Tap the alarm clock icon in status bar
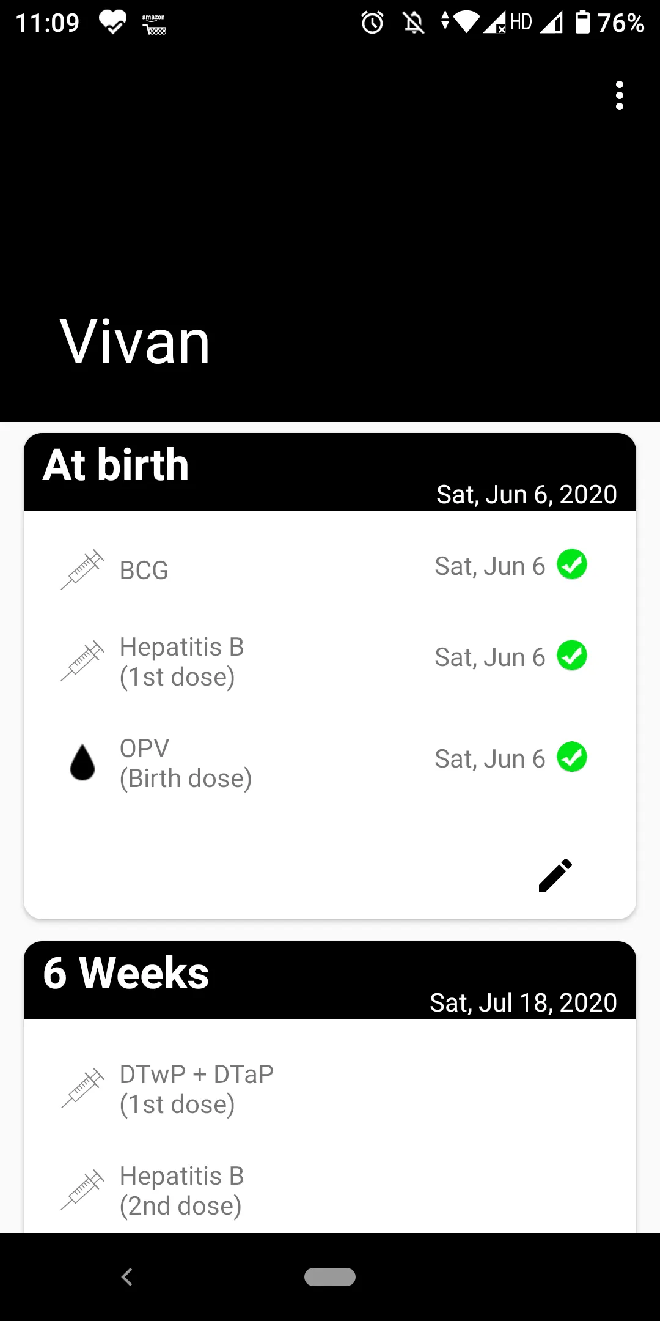 (x=372, y=23)
